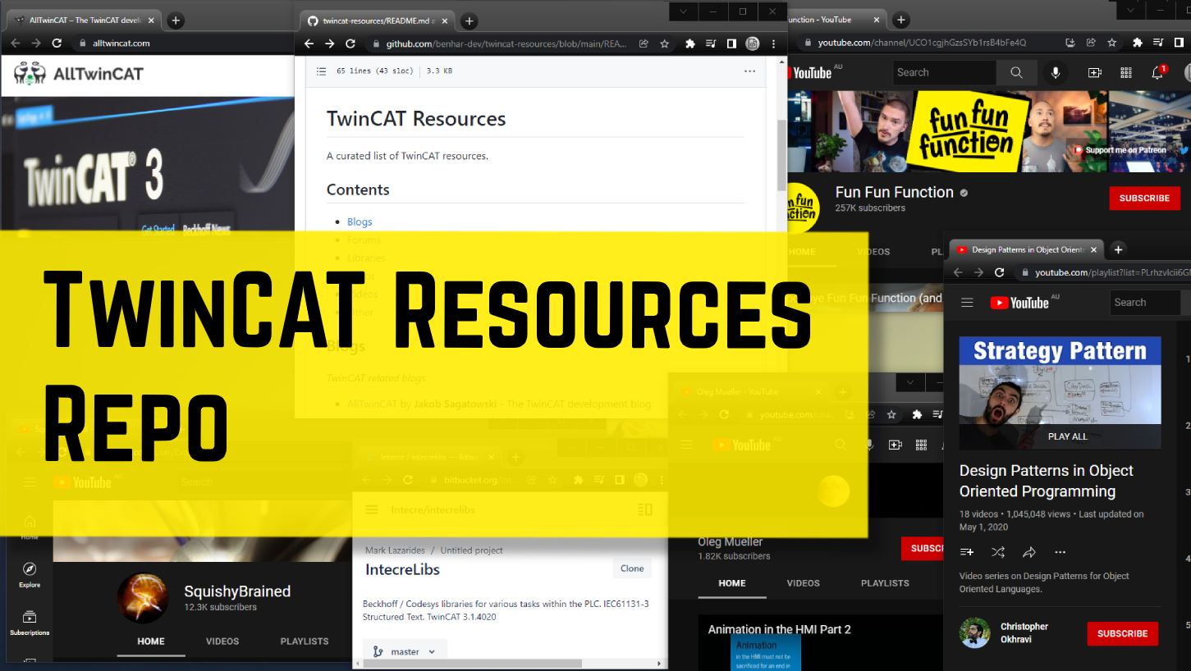Open Extensions puzzle icon in GitHub window
Viewport: 1191px width, 671px height.
[690, 44]
